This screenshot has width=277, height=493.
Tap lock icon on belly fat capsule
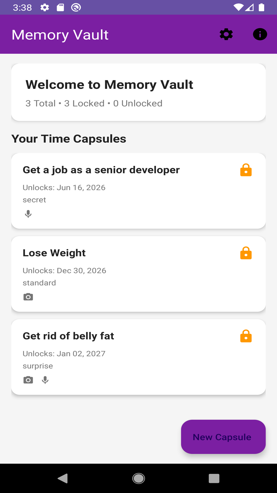246,336
